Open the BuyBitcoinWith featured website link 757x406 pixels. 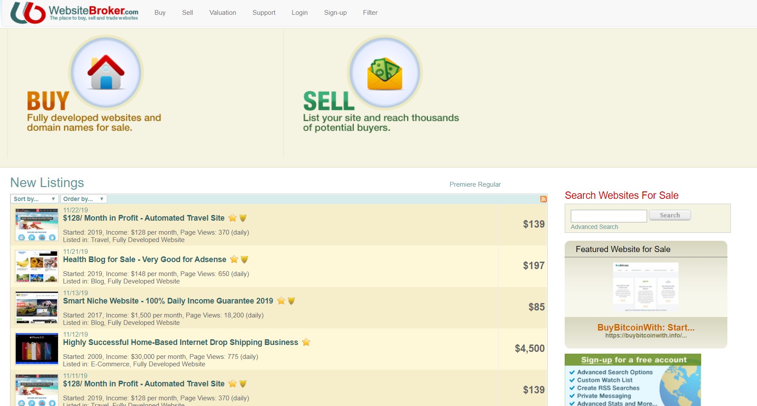(x=646, y=328)
